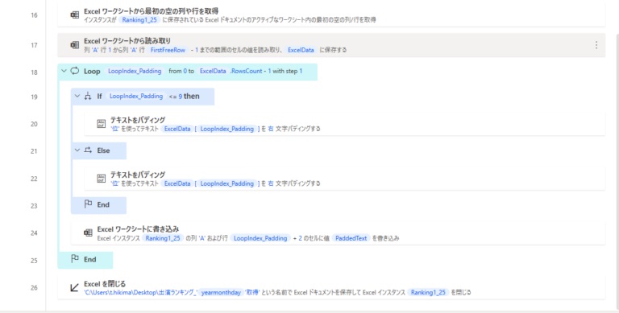Collapse the If block on line 19

click(x=77, y=96)
